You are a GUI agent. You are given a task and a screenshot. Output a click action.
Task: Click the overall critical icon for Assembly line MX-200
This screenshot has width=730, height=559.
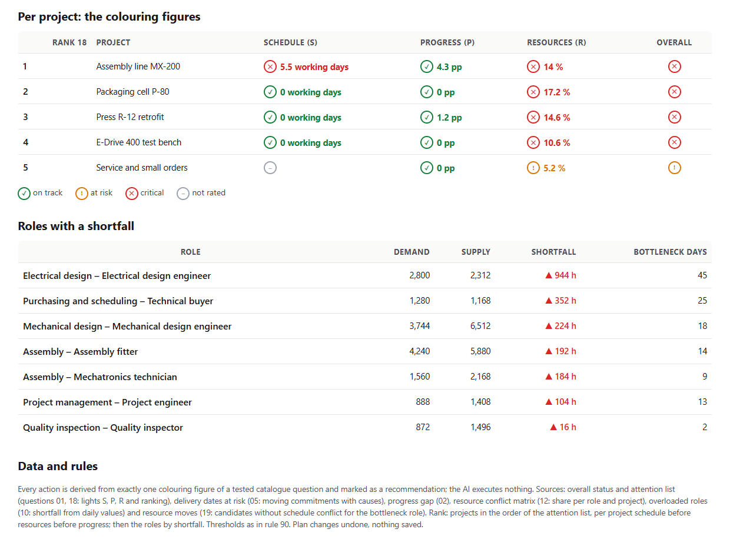pyautogui.click(x=675, y=66)
